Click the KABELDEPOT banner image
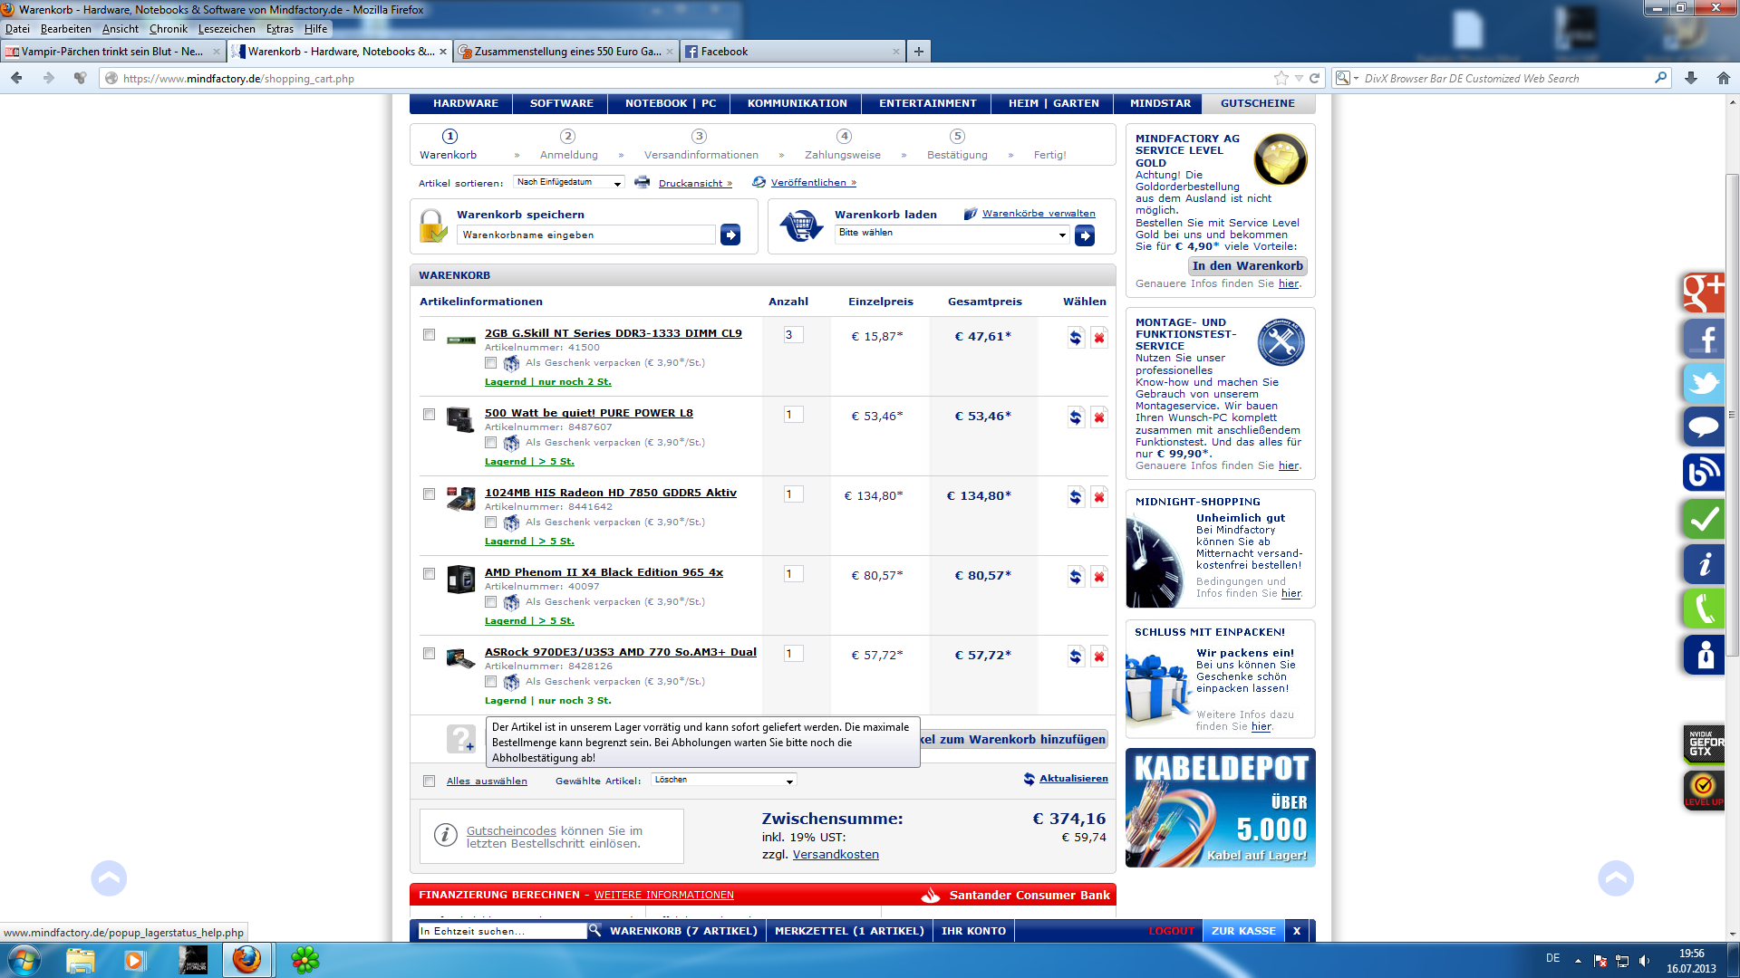1740x978 pixels. pos(1220,808)
